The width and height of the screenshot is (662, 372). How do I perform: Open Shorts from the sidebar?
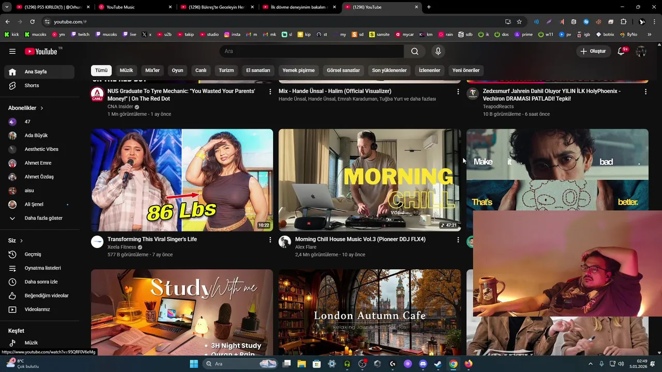pyautogui.click(x=39, y=85)
